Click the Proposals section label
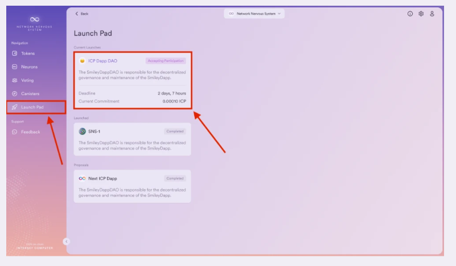This screenshot has width=456, height=266. coord(81,165)
